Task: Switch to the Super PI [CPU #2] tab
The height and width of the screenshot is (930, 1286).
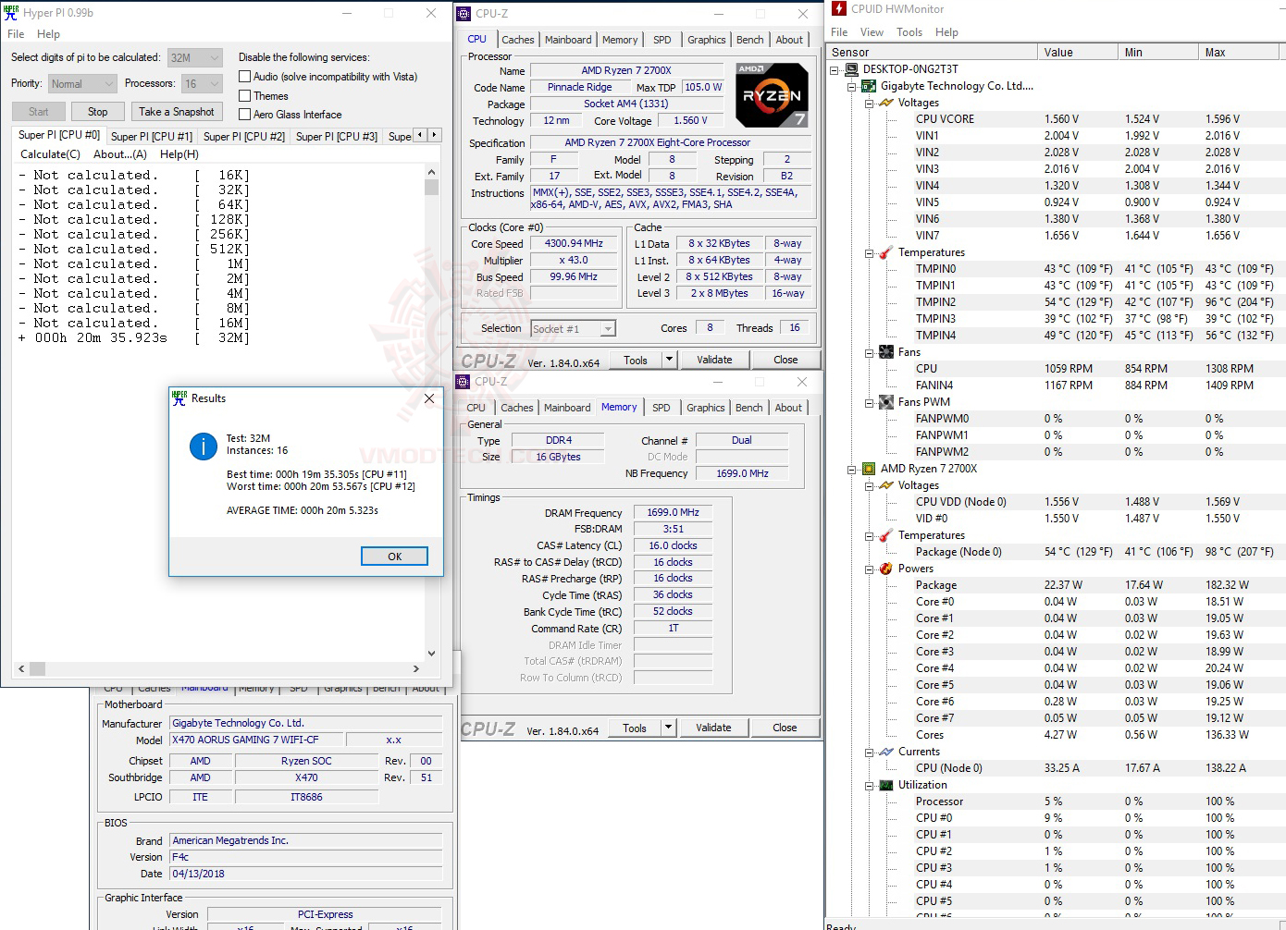Action: 244,137
